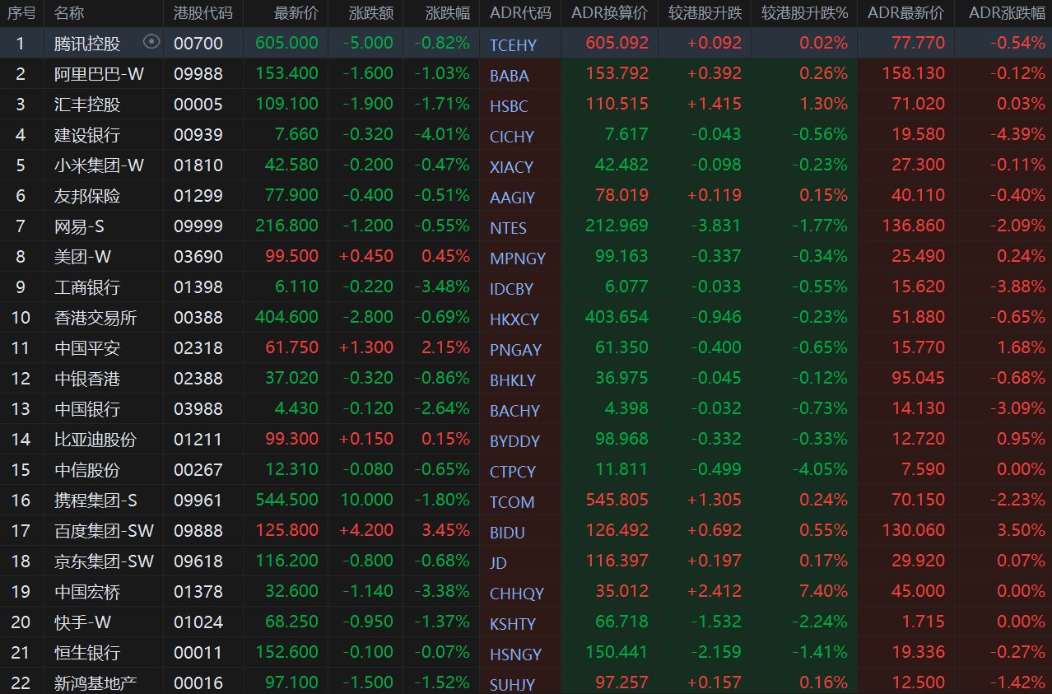Click the 港股代码 column header
1052x694 pixels.
pos(202,13)
